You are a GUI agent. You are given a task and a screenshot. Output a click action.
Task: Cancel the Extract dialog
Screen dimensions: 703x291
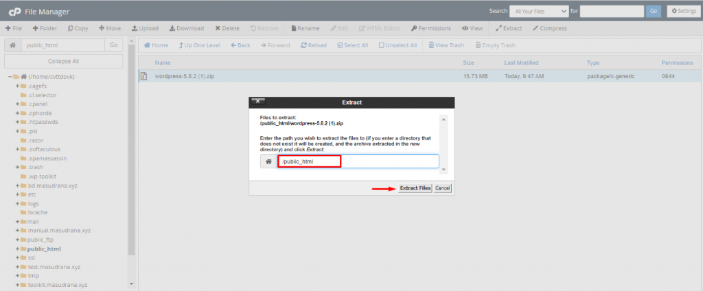pyautogui.click(x=442, y=188)
